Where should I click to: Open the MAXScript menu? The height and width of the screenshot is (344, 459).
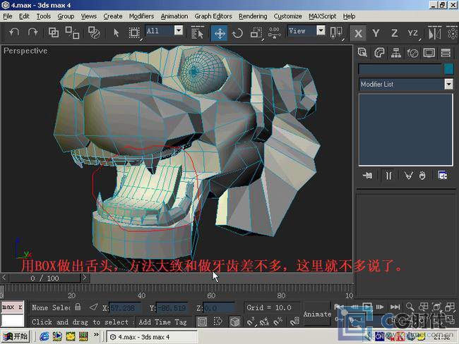(x=322, y=16)
